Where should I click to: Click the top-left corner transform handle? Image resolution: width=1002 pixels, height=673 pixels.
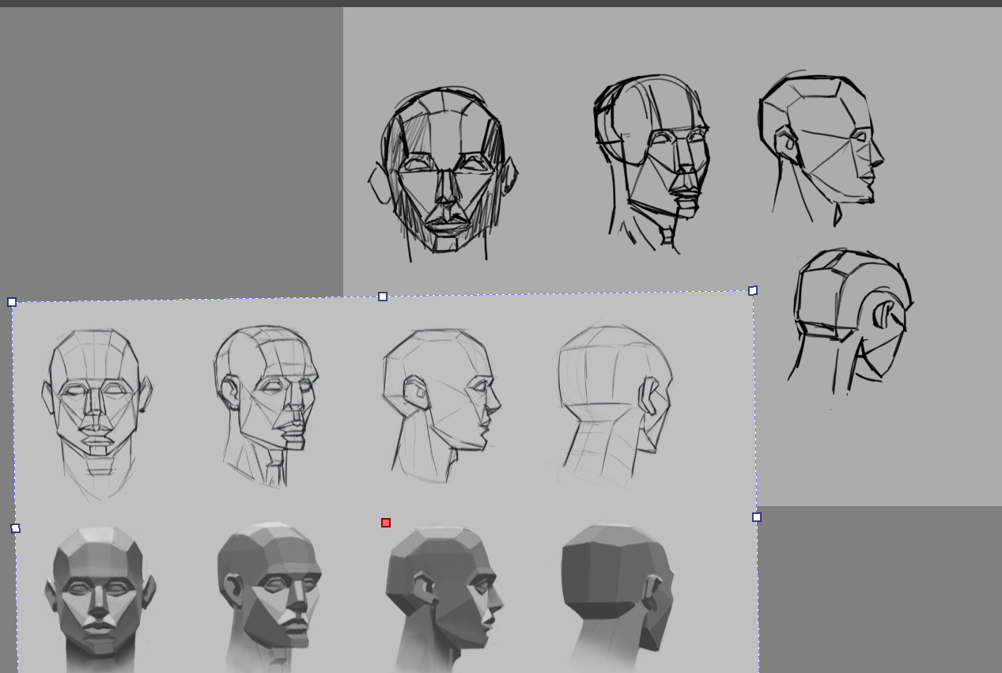click(12, 302)
